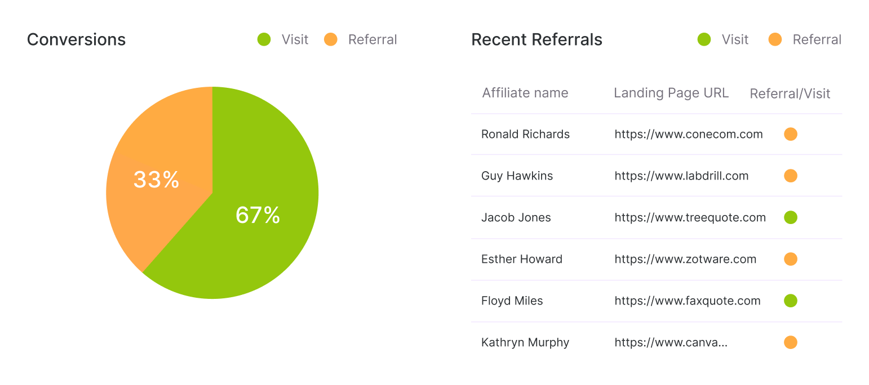Click orange Referral dot in Recent Referrals legend
The width and height of the screenshot is (869, 385).
[775, 39]
